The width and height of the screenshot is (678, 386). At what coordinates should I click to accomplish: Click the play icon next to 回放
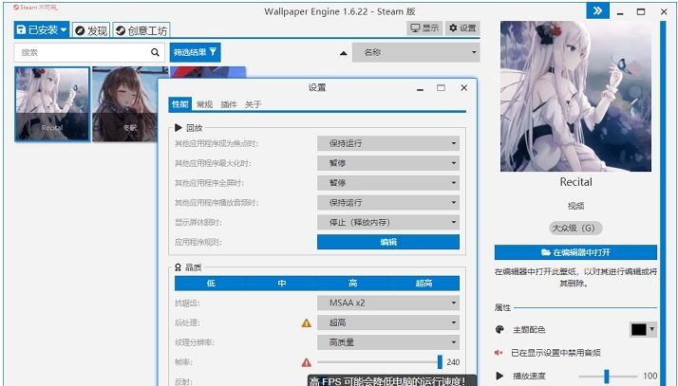pos(179,128)
